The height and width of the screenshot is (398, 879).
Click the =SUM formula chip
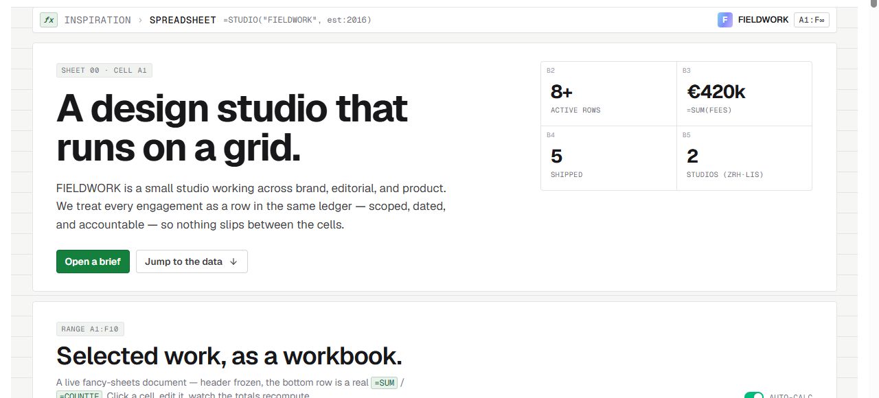click(x=385, y=382)
